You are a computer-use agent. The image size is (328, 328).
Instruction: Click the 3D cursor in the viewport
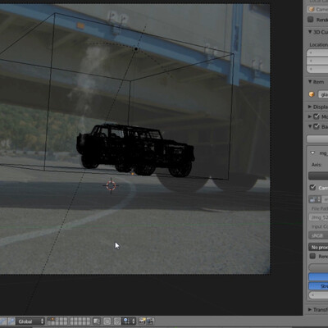point(111,185)
